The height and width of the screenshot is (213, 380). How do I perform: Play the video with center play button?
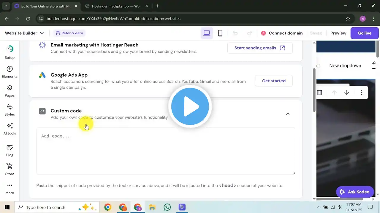pyautogui.click(x=190, y=106)
